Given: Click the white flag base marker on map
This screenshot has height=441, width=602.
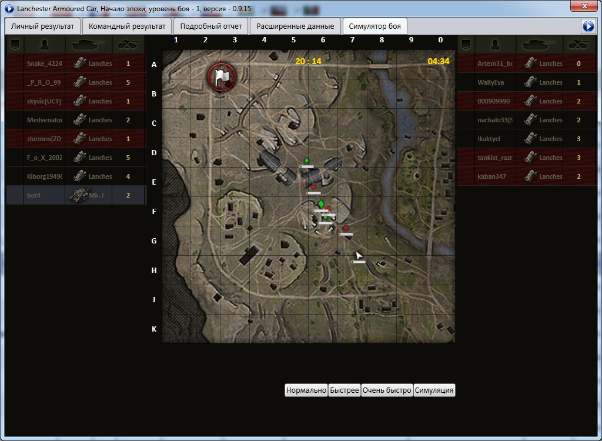Looking at the screenshot, I should 222,76.
